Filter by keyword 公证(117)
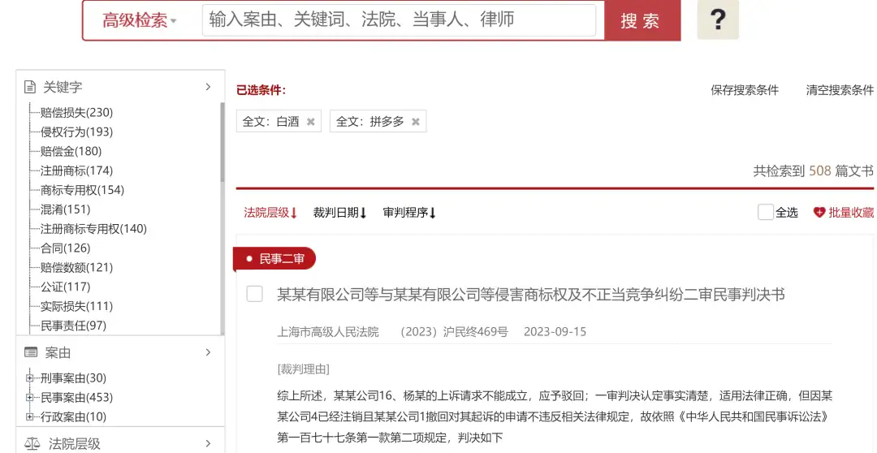 65,287
